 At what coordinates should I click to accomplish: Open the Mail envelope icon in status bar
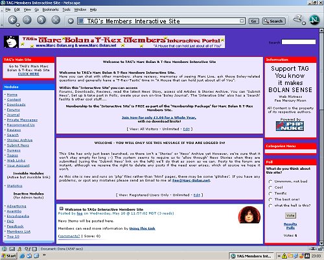click(12, 249)
